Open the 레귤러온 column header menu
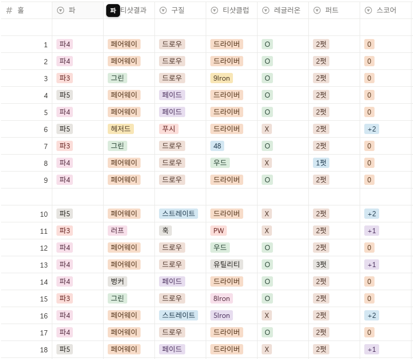 tap(283, 10)
